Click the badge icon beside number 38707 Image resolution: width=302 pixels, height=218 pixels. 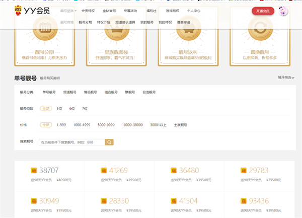click(34, 171)
